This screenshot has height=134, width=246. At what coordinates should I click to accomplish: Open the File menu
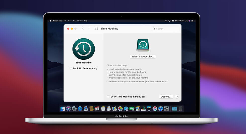click(x=60, y=21)
